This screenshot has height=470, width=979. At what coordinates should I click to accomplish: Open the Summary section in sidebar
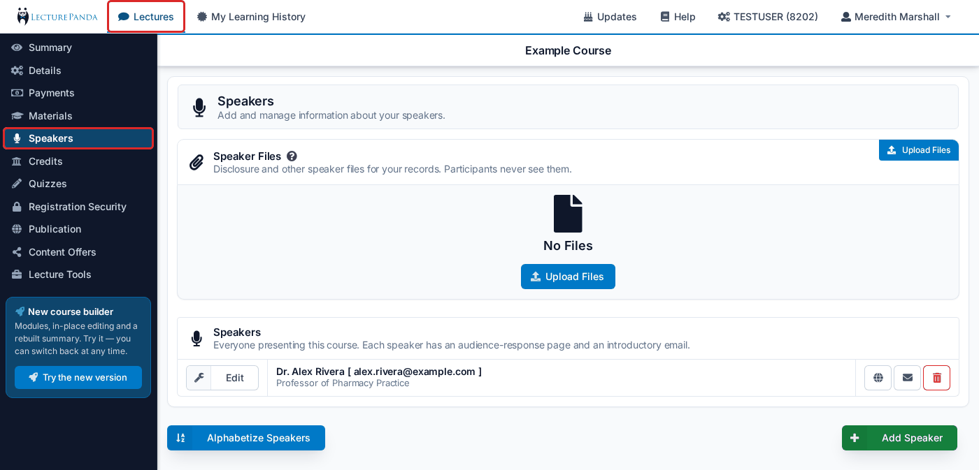pos(78,47)
